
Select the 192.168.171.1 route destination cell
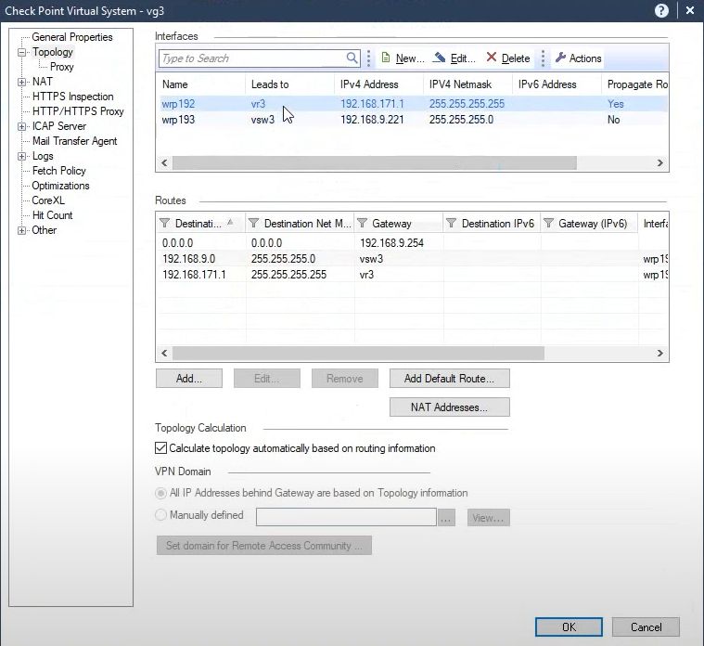pyautogui.click(x=194, y=275)
